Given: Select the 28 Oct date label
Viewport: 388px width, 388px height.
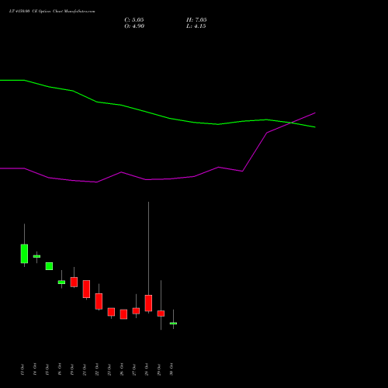Looking at the screenshot, I should click(147, 369).
